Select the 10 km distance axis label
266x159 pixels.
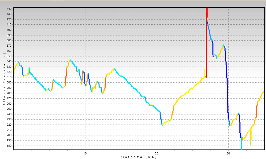coord(85,153)
